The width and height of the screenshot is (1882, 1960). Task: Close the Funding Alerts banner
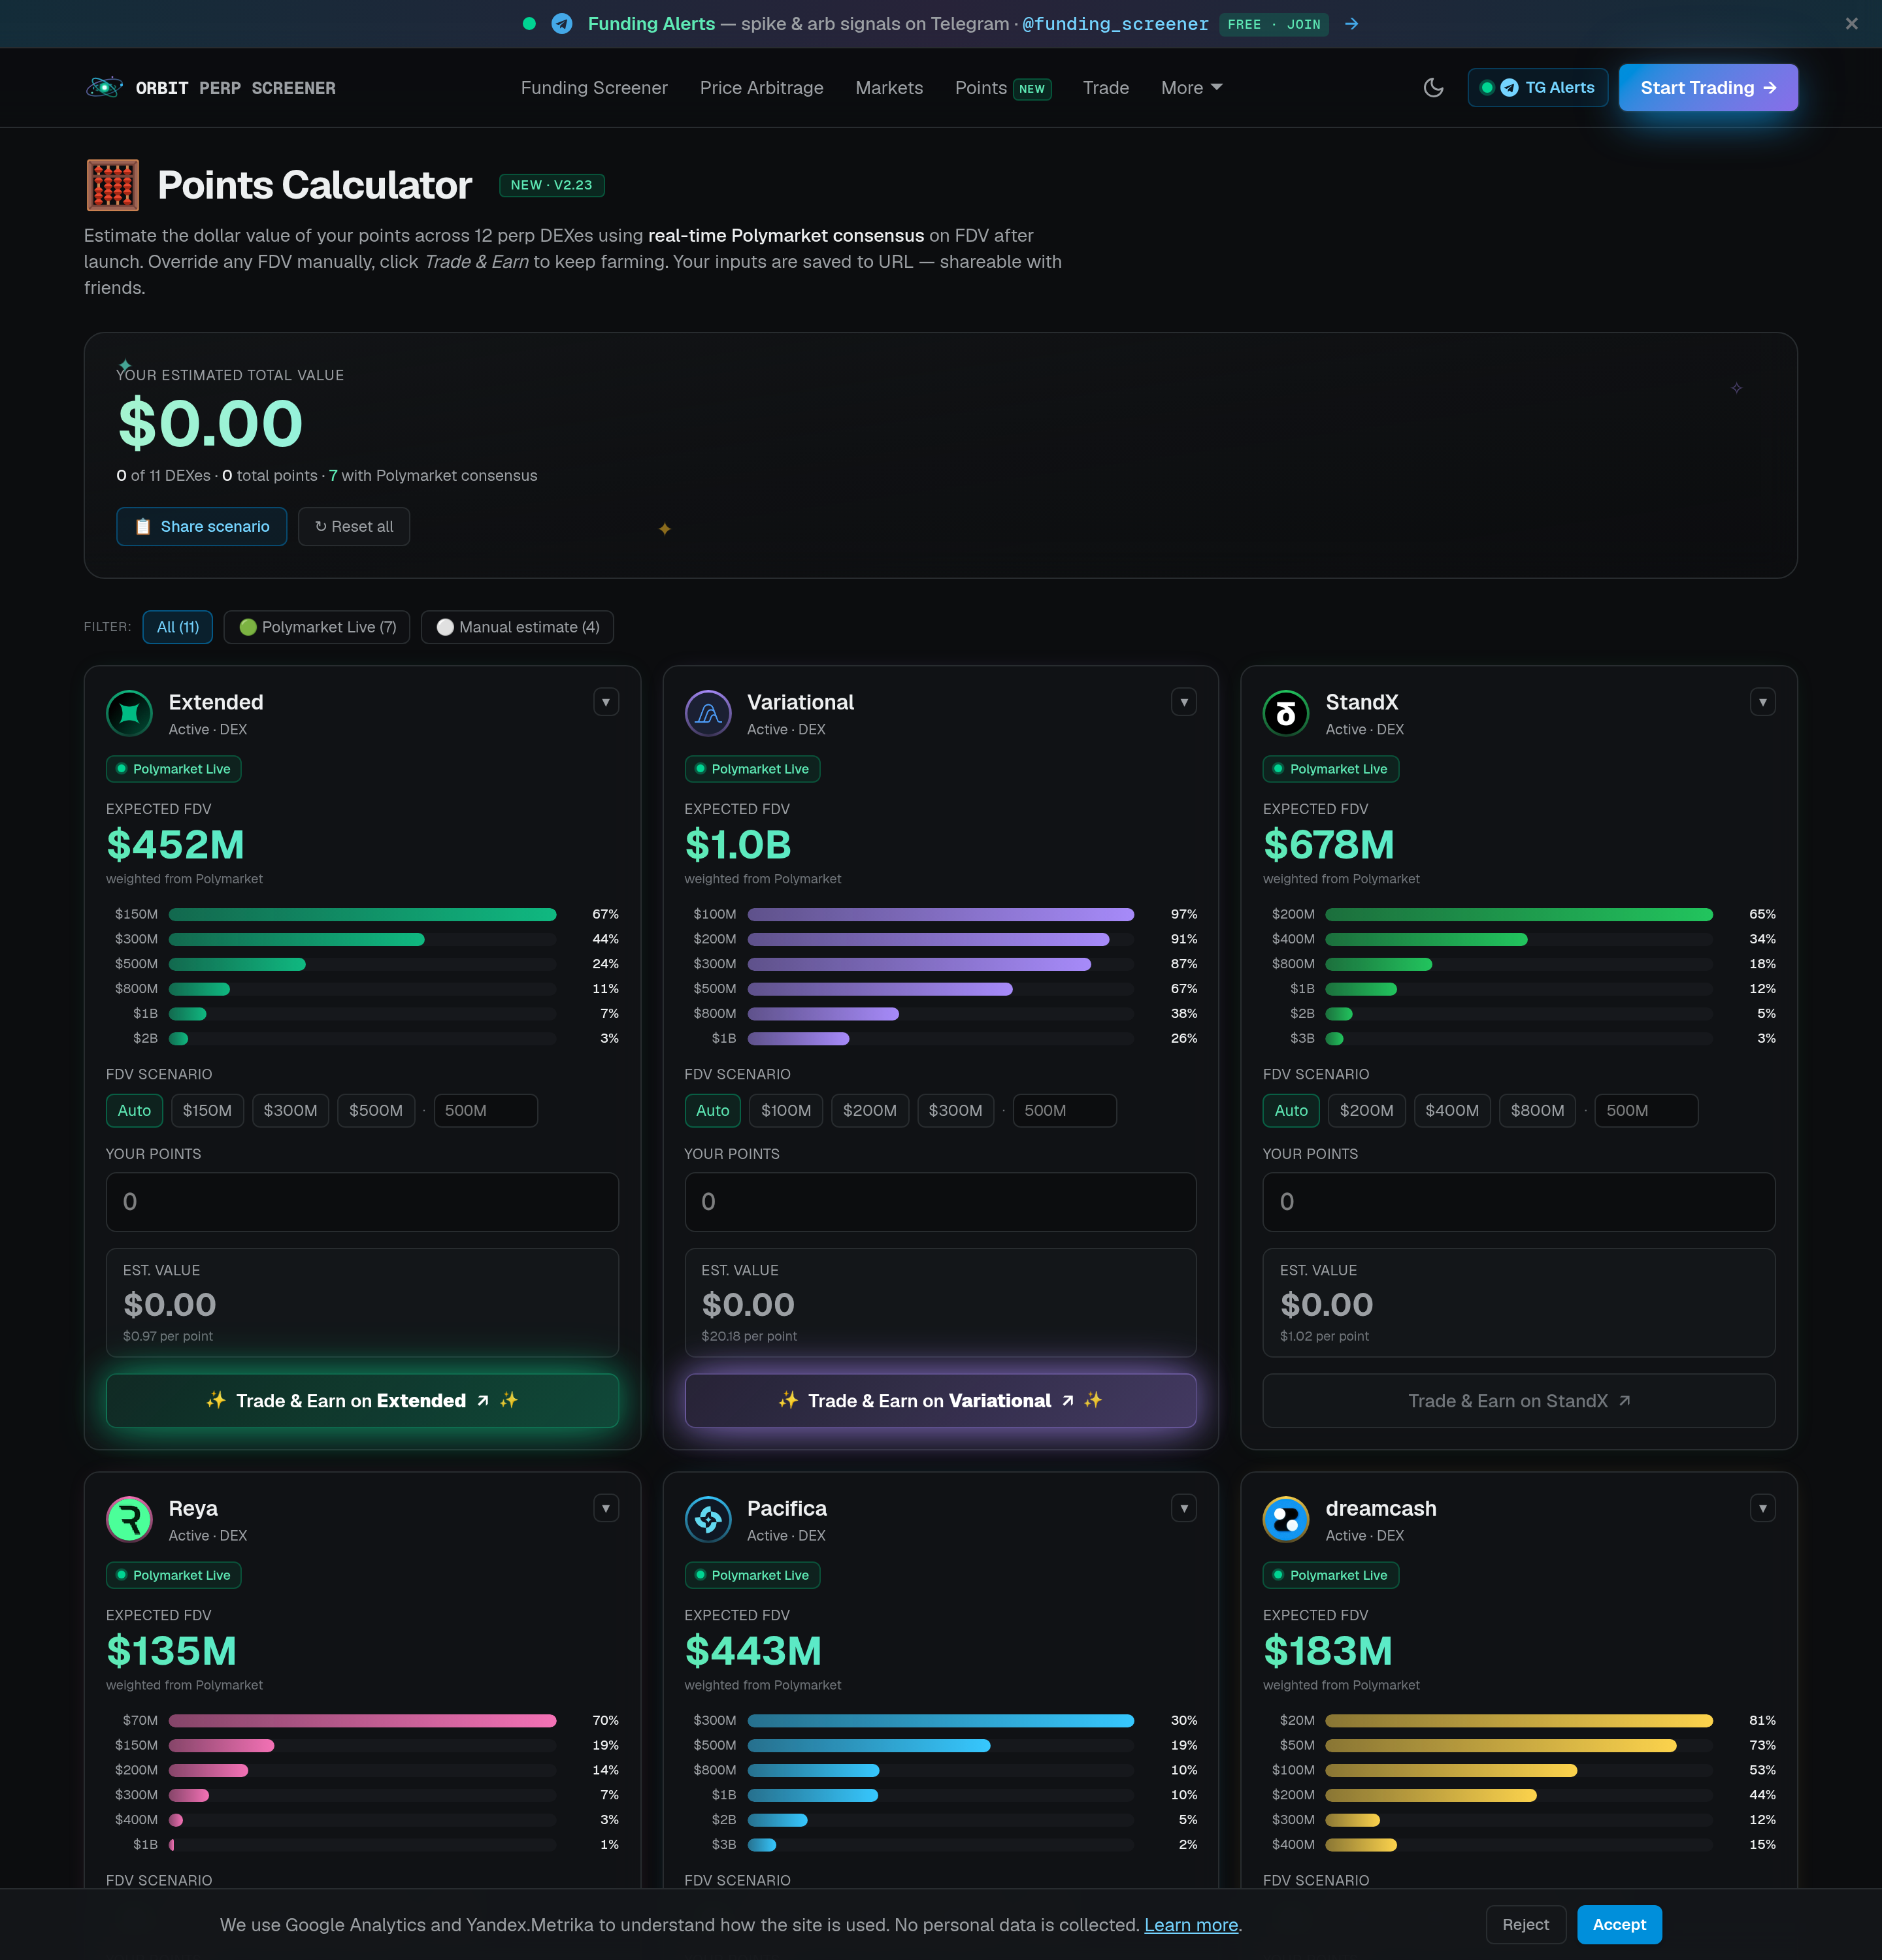click(1851, 24)
